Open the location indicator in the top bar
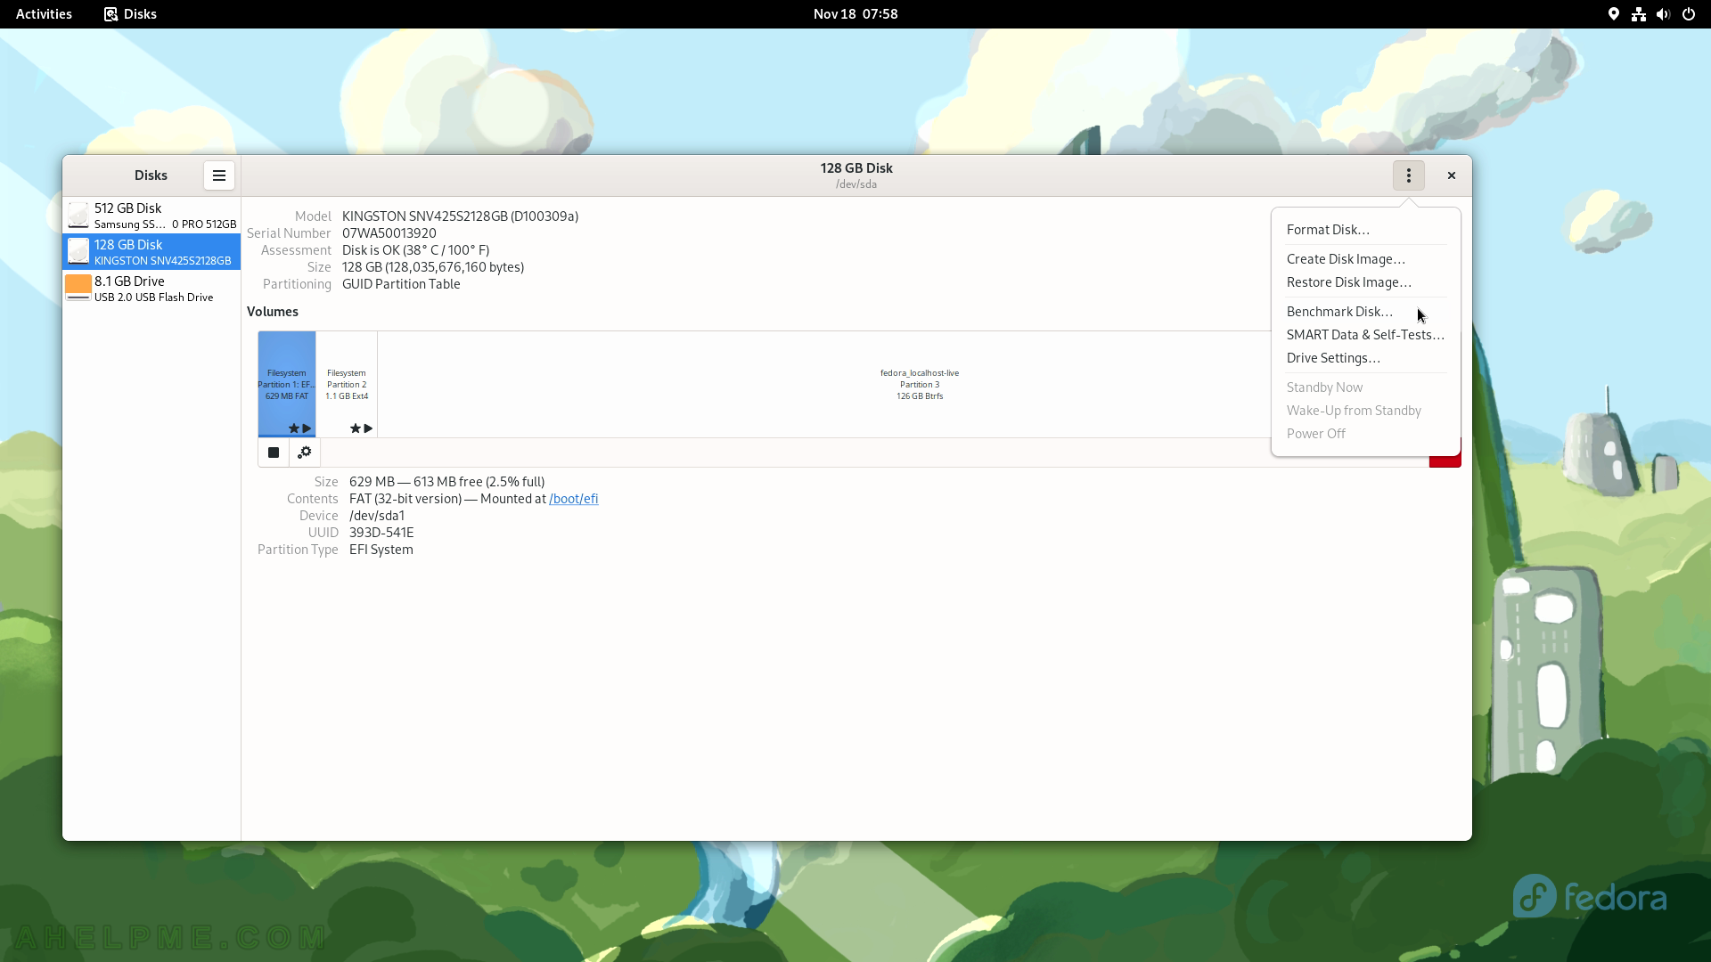1711x962 pixels. click(x=1614, y=14)
